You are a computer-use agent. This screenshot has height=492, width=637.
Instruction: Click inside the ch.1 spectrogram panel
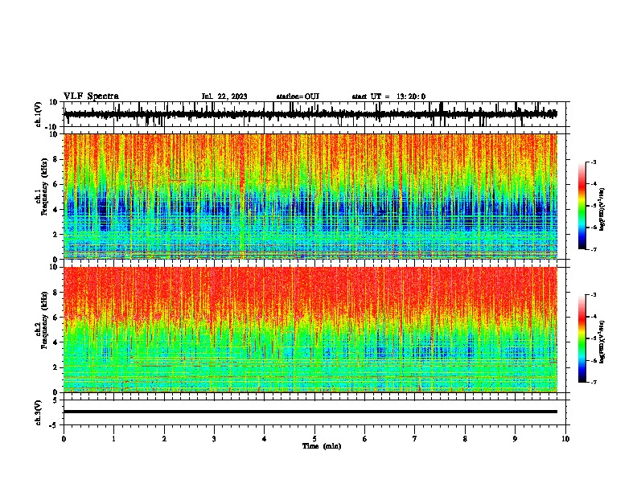(310, 196)
